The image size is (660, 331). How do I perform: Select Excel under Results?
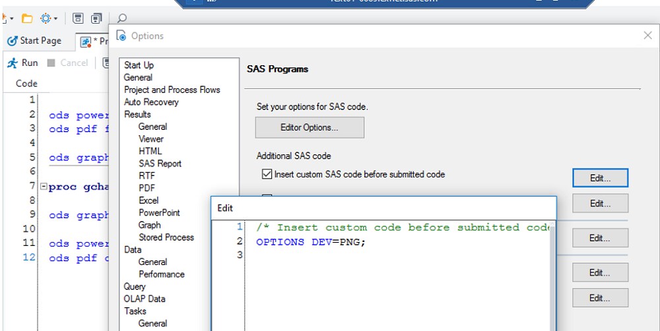148,200
